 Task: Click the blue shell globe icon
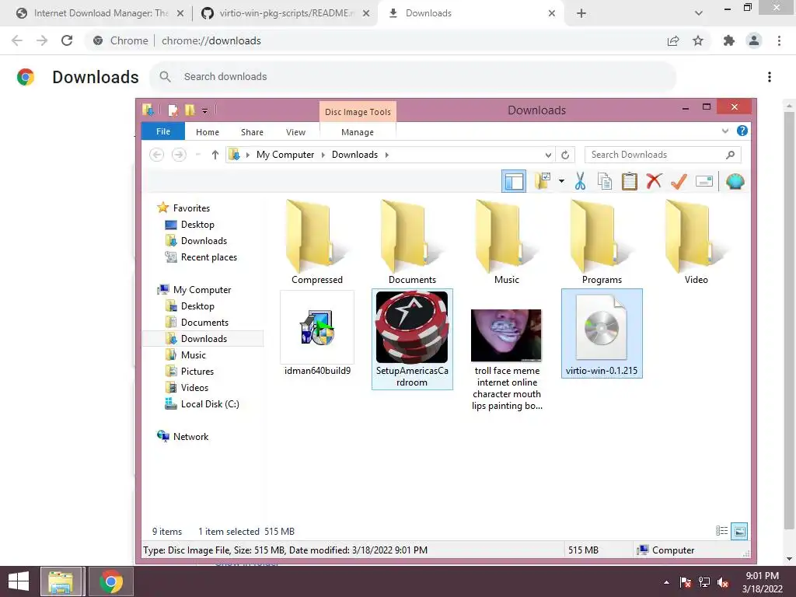pyautogui.click(x=735, y=181)
